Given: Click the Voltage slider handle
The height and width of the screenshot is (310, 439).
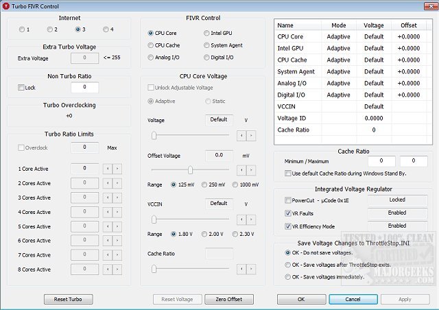Looking at the screenshot, I should tap(154, 136).
